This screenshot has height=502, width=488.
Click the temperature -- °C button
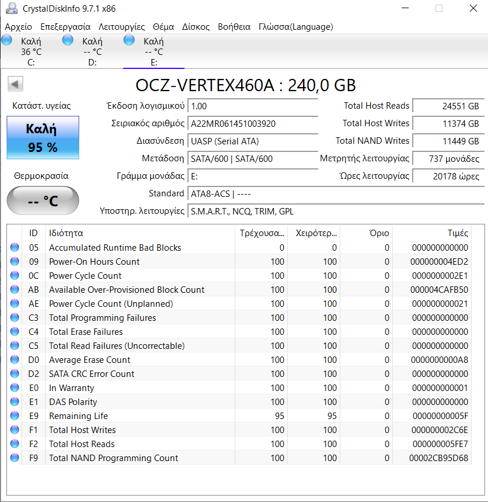(x=43, y=201)
